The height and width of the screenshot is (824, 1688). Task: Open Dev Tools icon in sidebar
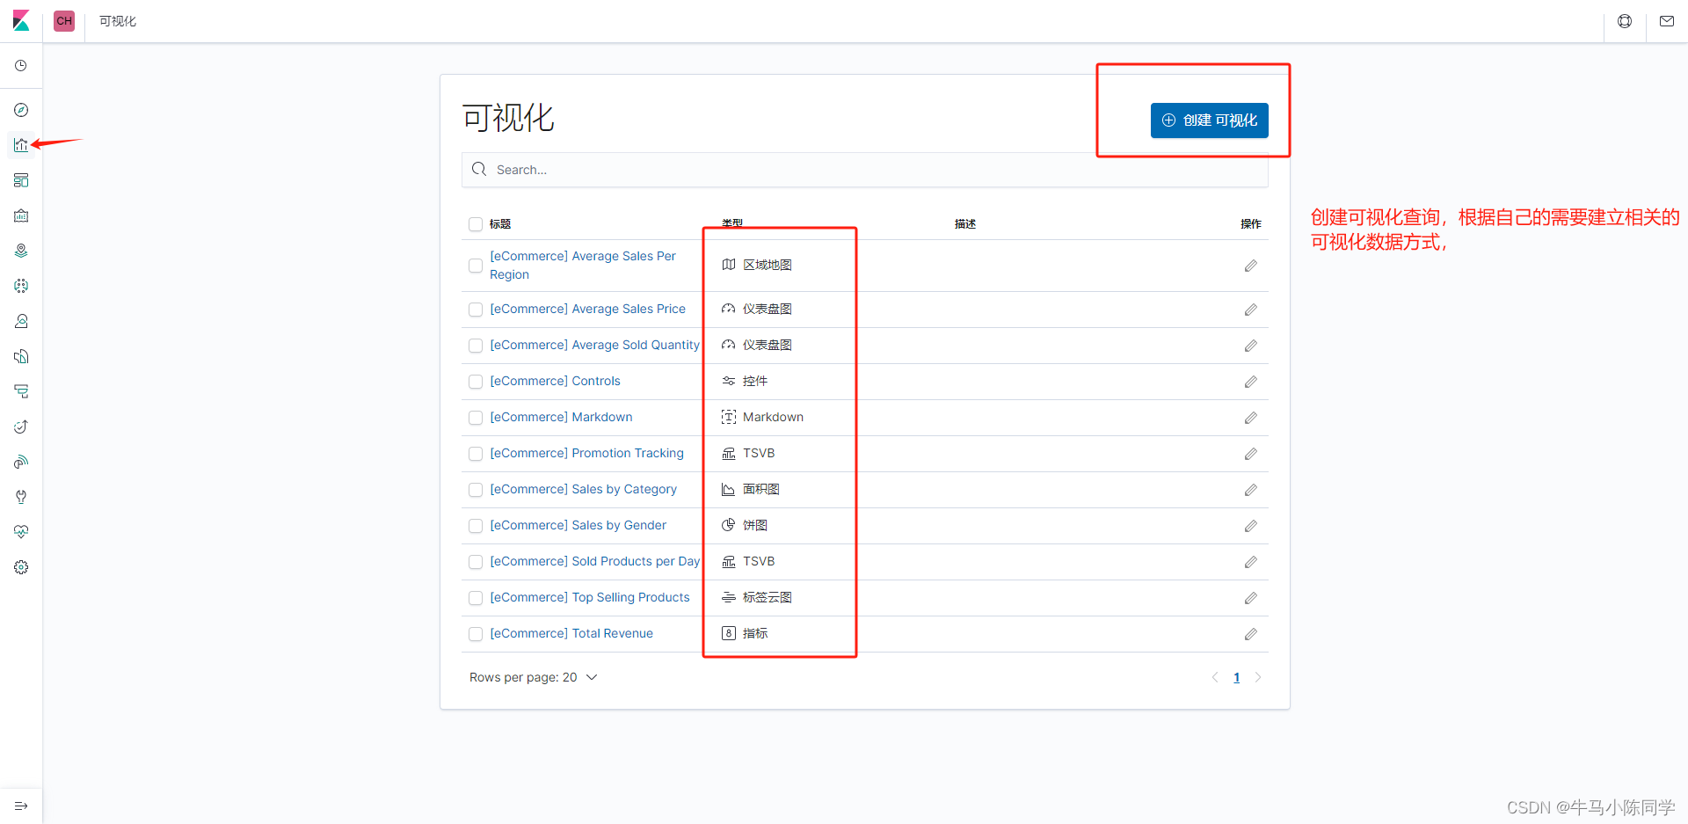[21, 497]
